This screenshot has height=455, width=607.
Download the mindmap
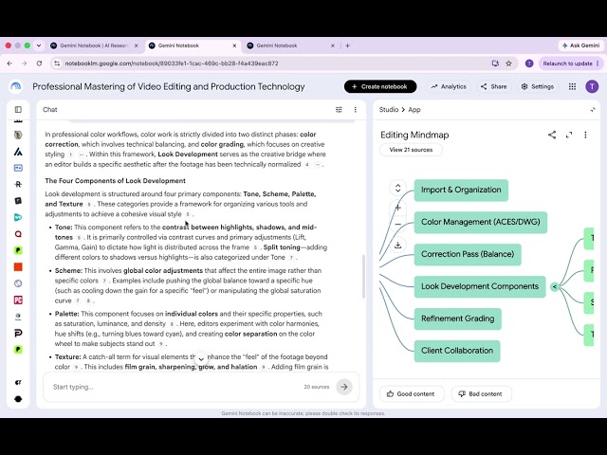coord(398,245)
